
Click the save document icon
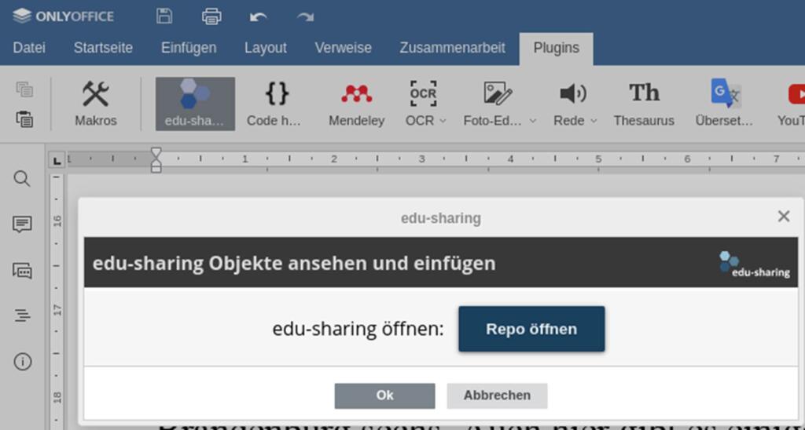(164, 16)
